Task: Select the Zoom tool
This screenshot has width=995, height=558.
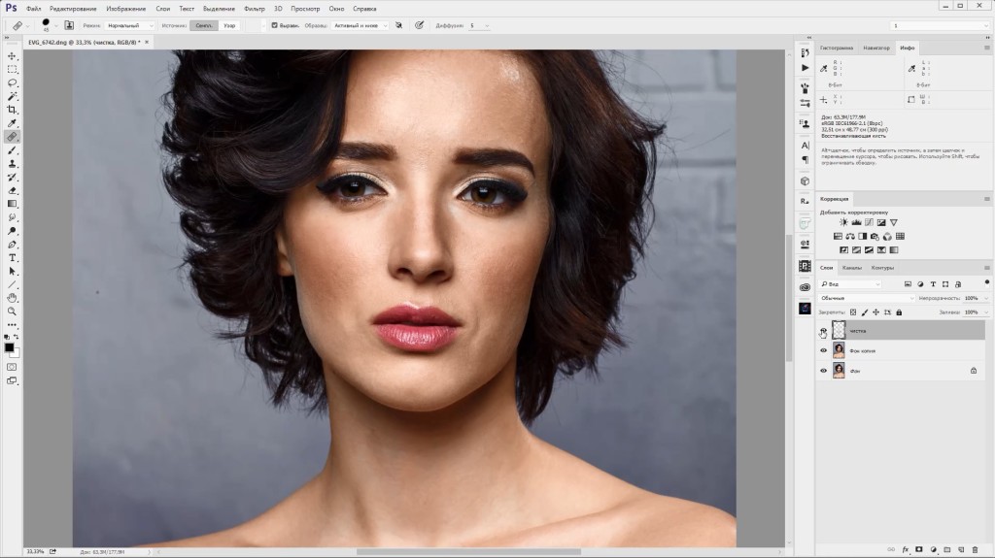Action: click(13, 311)
